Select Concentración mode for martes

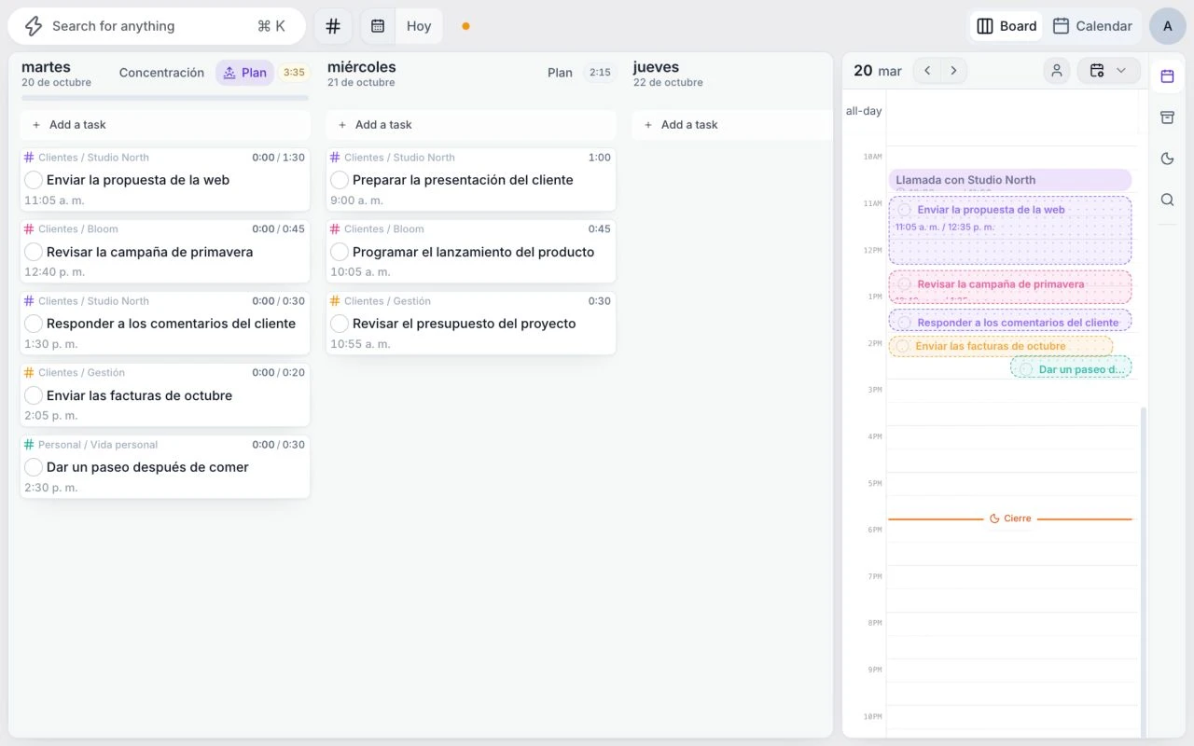[x=161, y=73]
